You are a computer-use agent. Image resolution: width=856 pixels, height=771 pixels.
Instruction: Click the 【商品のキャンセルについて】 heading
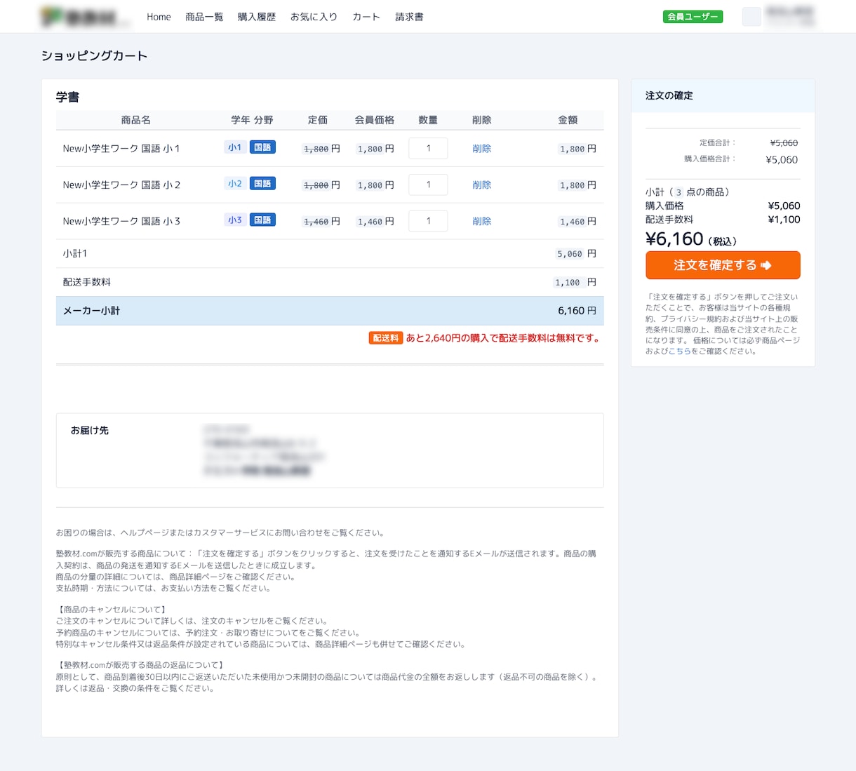[x=112, y=610]
